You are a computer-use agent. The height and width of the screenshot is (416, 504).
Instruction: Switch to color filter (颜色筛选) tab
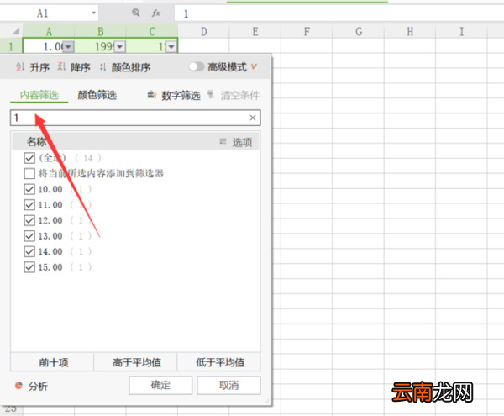(x=97, y=95)
